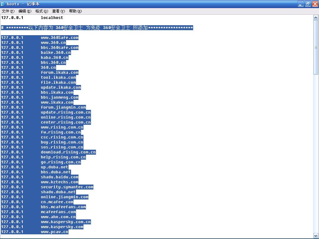Viewport: 319px width, 239px height.
Task: Click www.ahn.com.cn entry
Action: click(x=58, y=217)
